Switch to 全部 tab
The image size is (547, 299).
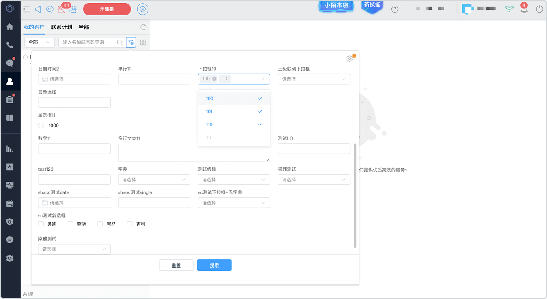coord(84,27)
